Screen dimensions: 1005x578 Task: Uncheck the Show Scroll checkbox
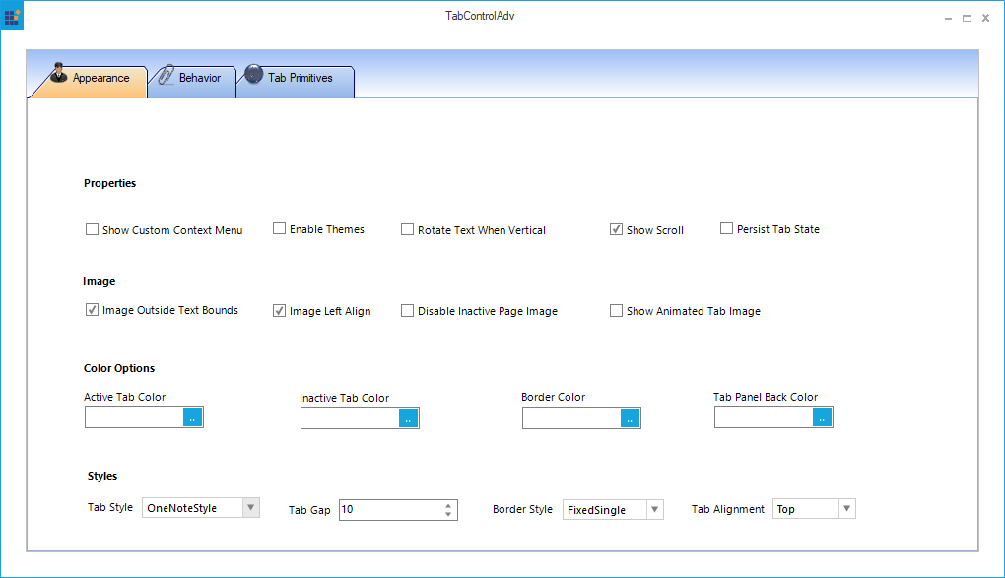[617, 229]
